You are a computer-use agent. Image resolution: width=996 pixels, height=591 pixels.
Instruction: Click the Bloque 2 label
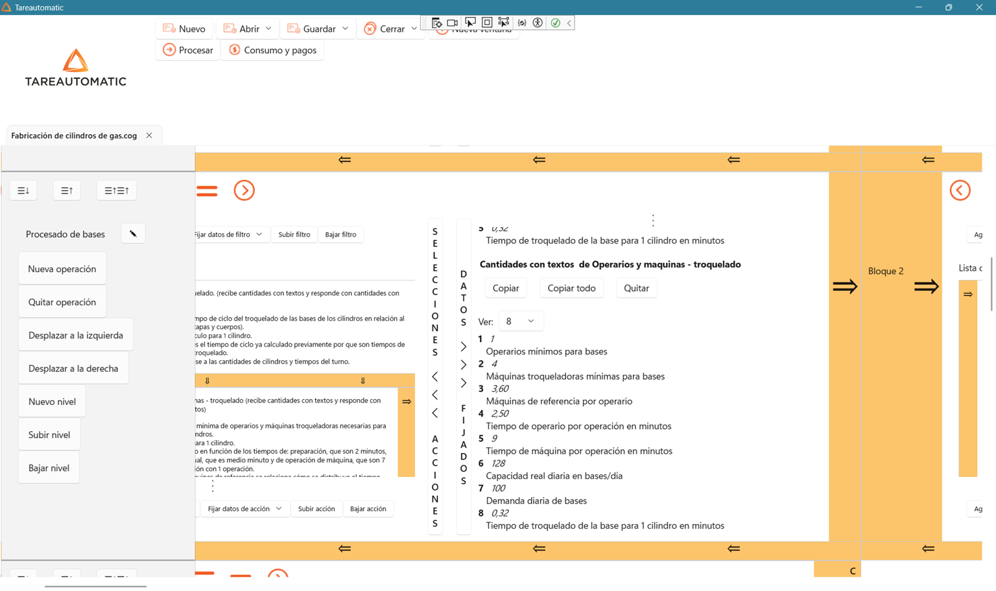click(886, 271)
